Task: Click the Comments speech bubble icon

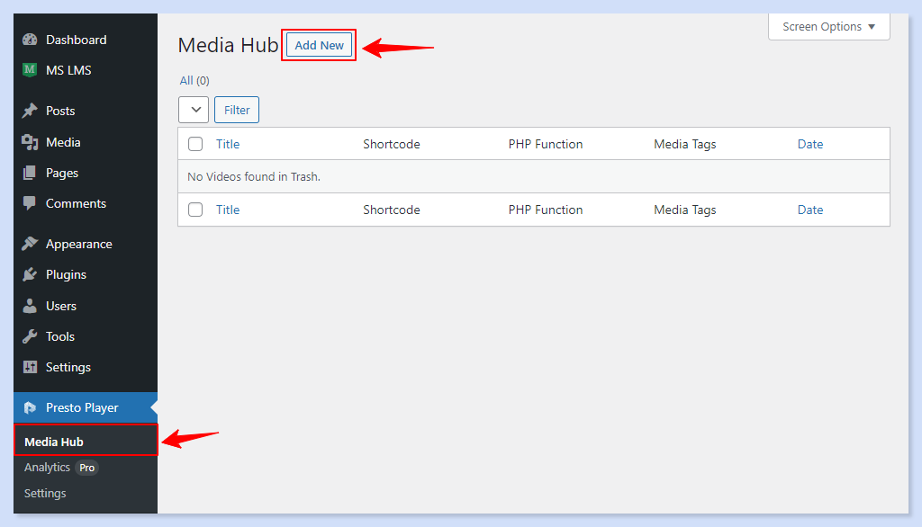Action: click(x=30, y=203)
